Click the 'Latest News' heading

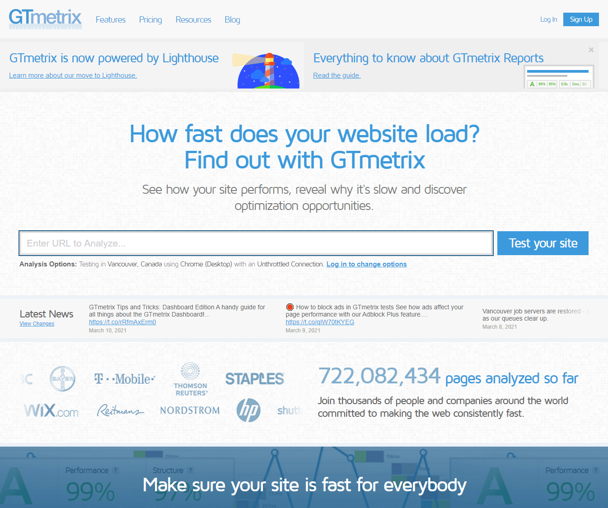[x=47, y=314]
